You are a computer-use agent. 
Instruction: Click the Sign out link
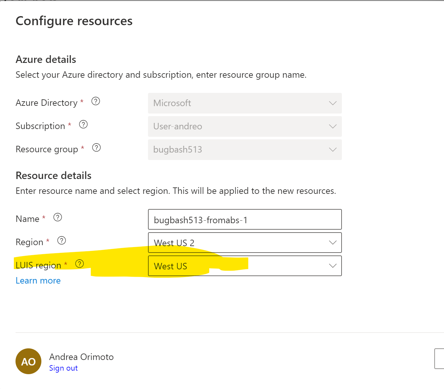click(x=63, y=368)
